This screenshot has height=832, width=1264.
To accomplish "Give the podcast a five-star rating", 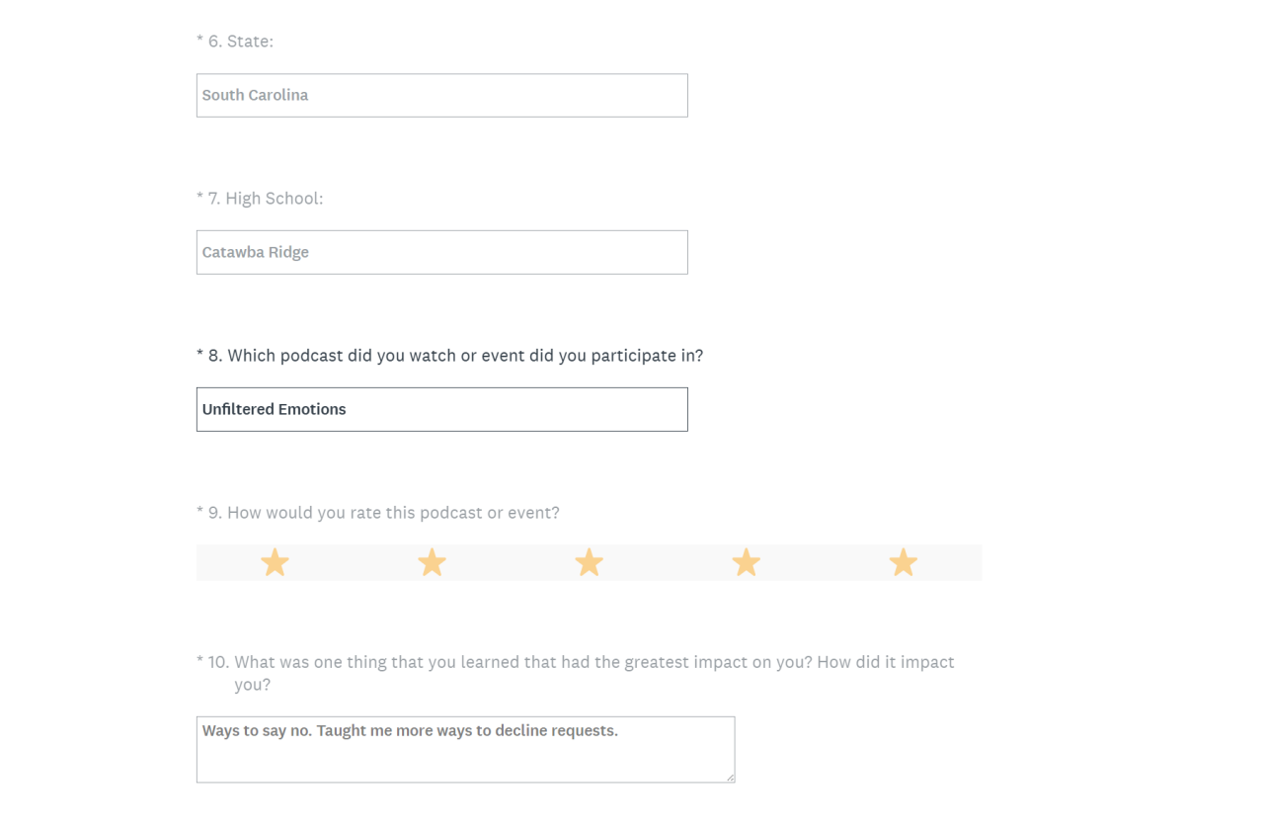I will (903, 563).
